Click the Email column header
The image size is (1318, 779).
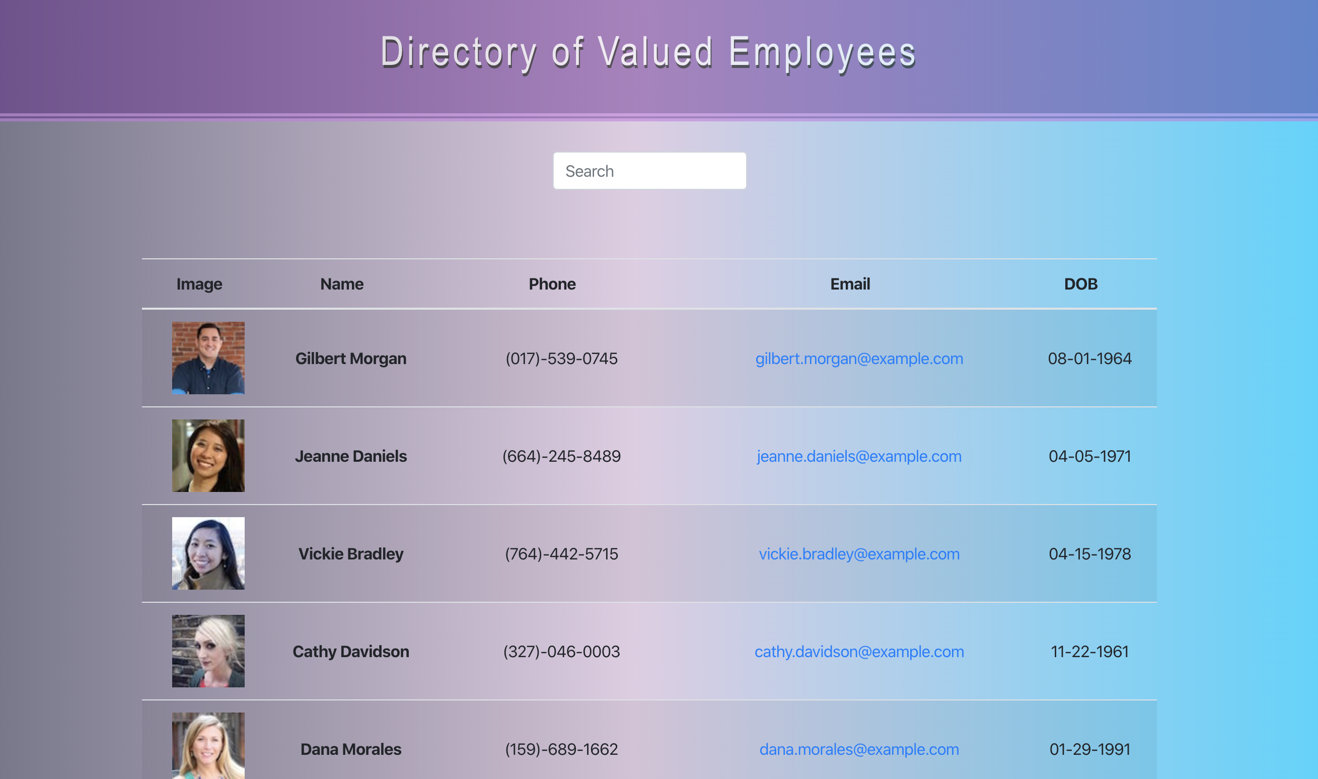click(850, 284)
